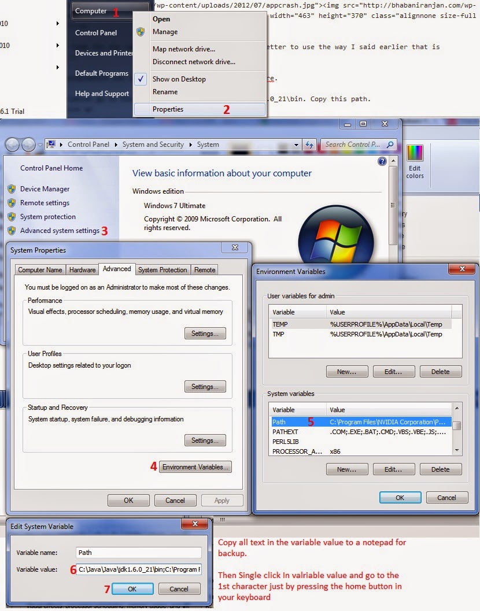Open Help and Support entry
Image resolution: width=480 pixels, height=611 pixels.
point(102,94)
